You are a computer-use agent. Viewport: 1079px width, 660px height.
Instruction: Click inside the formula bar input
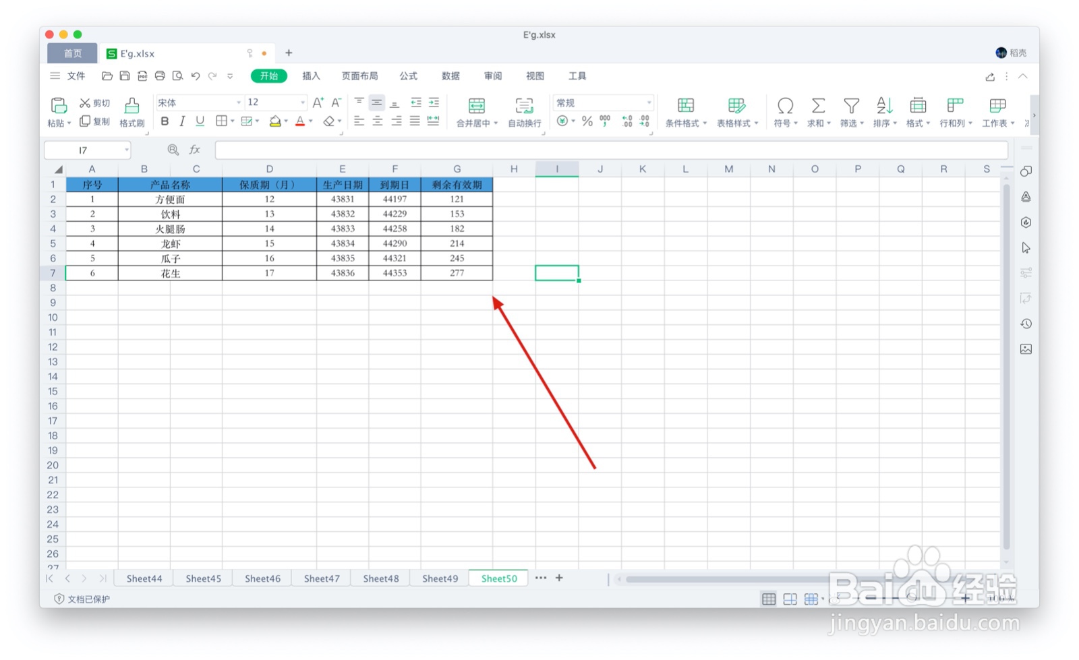pyautogui.click(x=611, y=150)
